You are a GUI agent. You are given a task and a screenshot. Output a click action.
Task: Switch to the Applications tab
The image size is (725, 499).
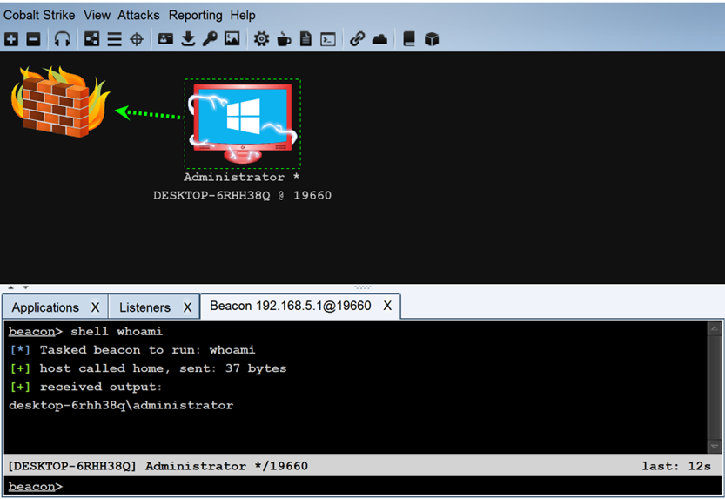point(45,307)
